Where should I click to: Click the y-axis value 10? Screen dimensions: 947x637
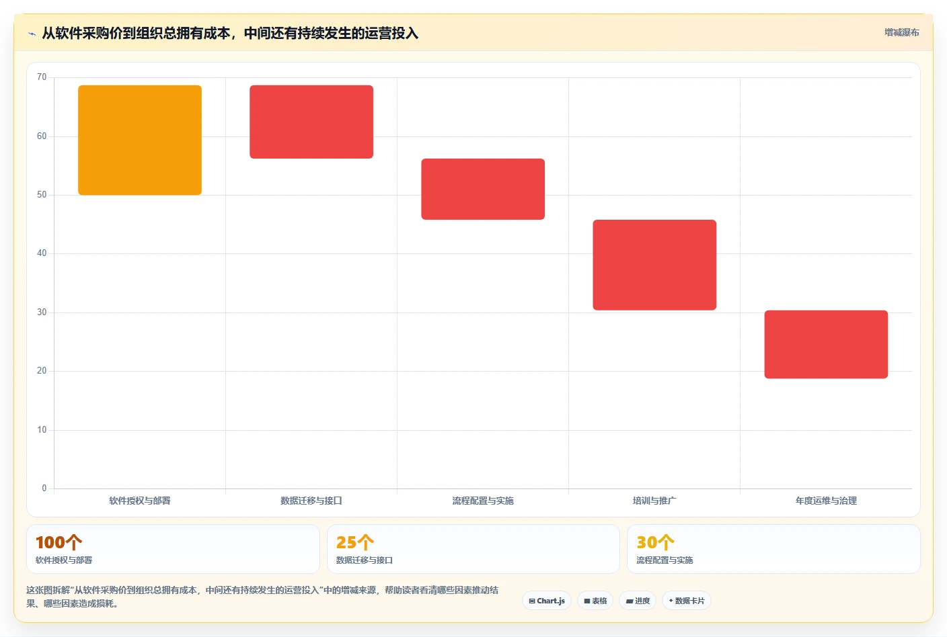click(42, 430)
